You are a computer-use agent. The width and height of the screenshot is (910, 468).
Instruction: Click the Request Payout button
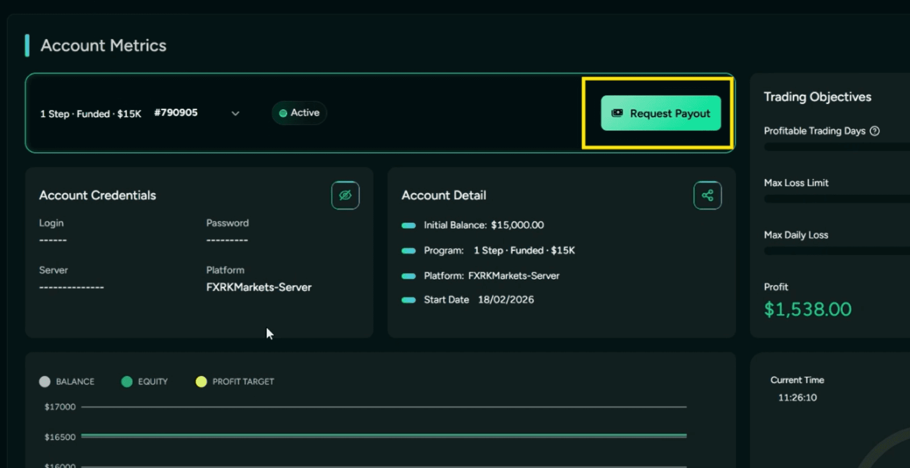[661, 113]
